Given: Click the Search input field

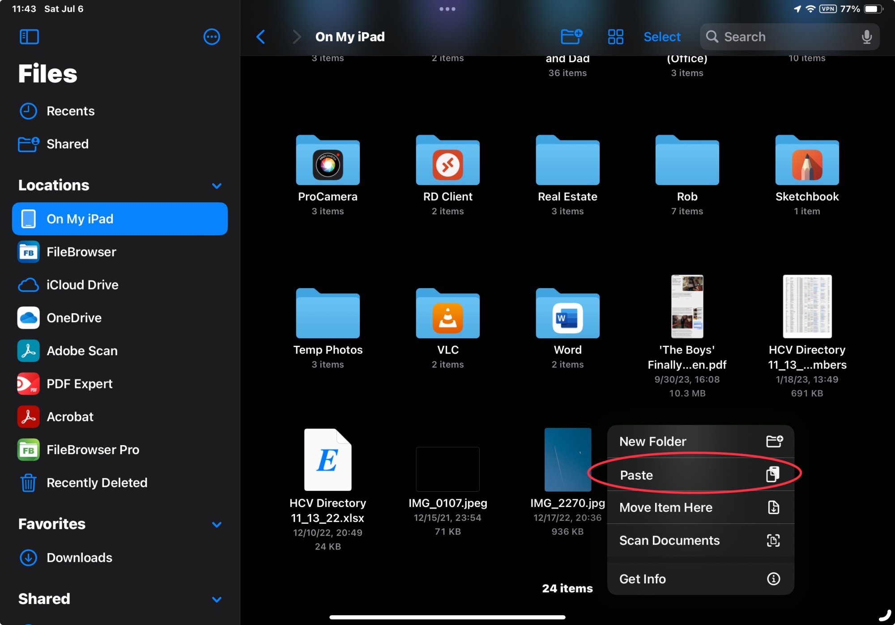Looking at the screenshot, I should point(791,37).
